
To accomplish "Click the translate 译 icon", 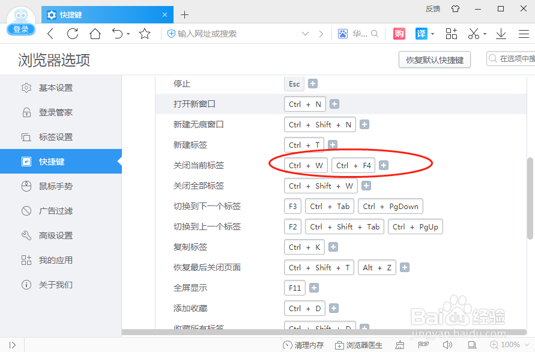I will (x=422, y=34).
